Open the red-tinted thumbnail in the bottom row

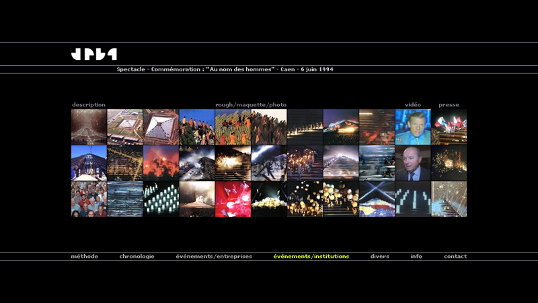pyautogui.click(x=233, y=199)
